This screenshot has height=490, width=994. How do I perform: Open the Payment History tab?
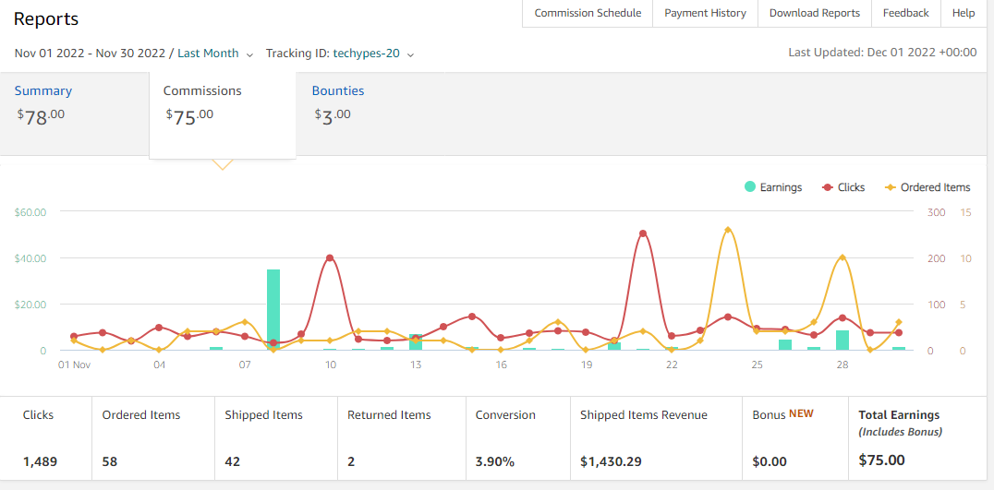coord(705,13)
